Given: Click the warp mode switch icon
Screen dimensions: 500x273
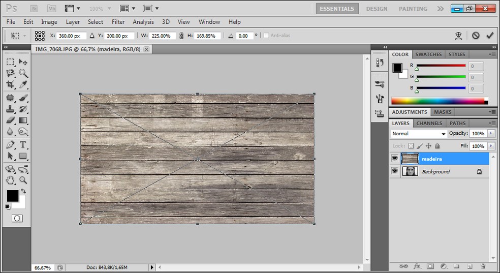Looking at the screenshot, I should (x=458, y=36).
